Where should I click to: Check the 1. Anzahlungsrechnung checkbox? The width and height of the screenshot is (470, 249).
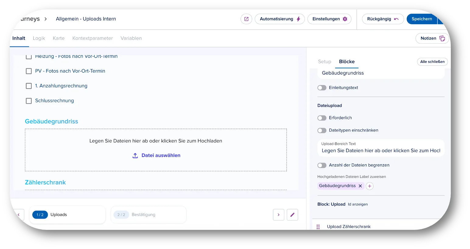tap(29, 86)
